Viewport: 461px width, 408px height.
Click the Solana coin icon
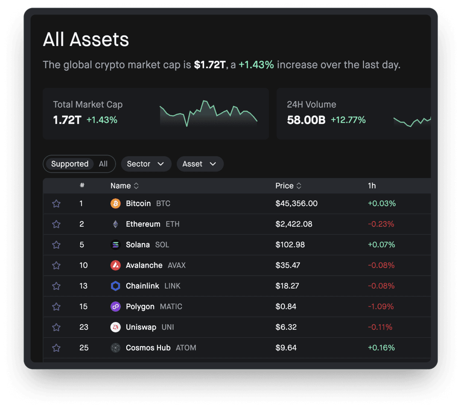pos(115,245)
